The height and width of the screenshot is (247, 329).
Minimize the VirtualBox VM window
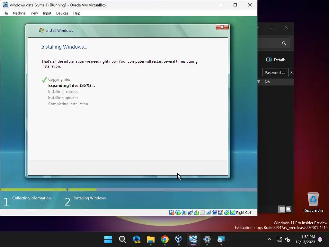221,5
